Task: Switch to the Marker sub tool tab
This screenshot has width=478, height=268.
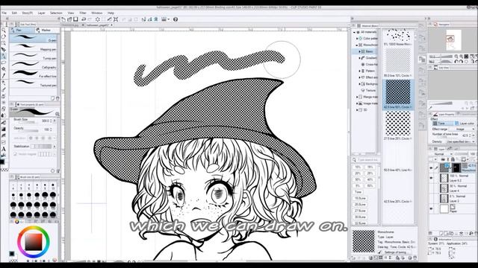Action: click(46, 30)
